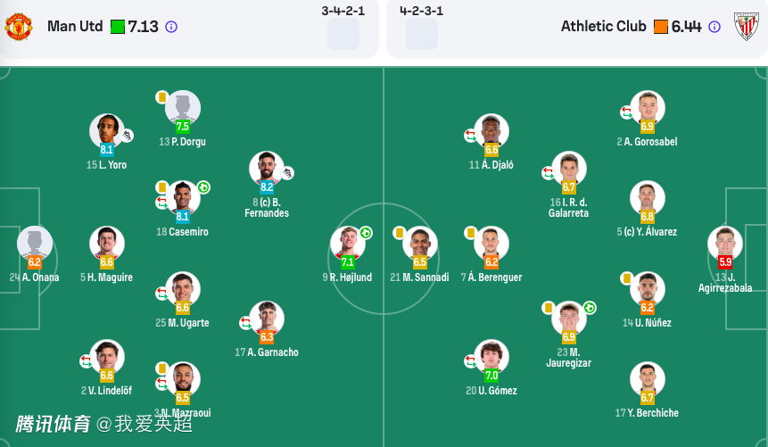The height and width of the screenshot is (447, 768).
Task: Click substitution icon next to A. Garnacho
Action: click(x=246, y=323)
